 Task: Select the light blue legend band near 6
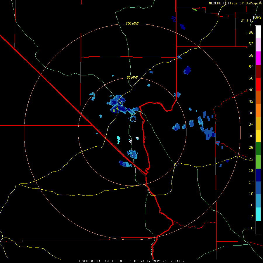(x=258, y=201)
